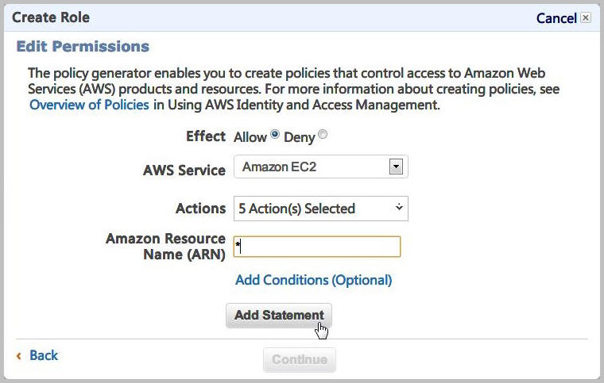The width and height of the screenshot is (604, 383).
Task: Click the greyed-out Continue button
Action: click(x=299, y=359)
